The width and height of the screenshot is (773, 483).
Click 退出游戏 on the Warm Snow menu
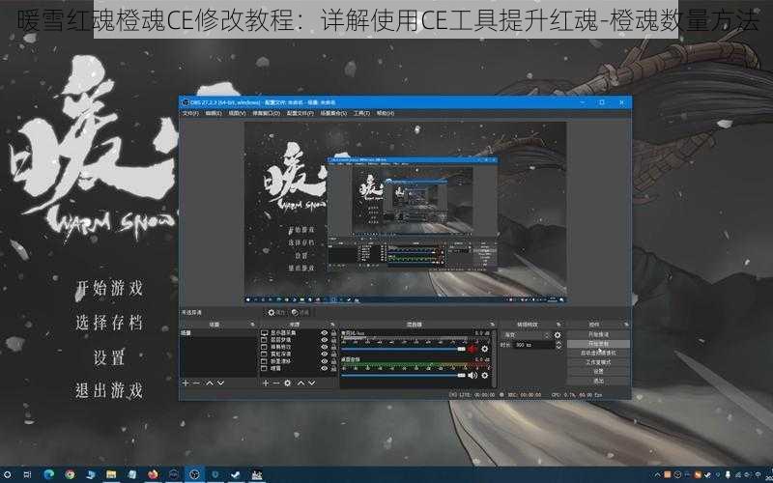point(109,390)
